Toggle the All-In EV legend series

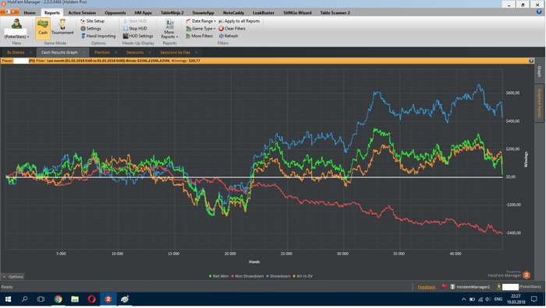click(303, 276)
